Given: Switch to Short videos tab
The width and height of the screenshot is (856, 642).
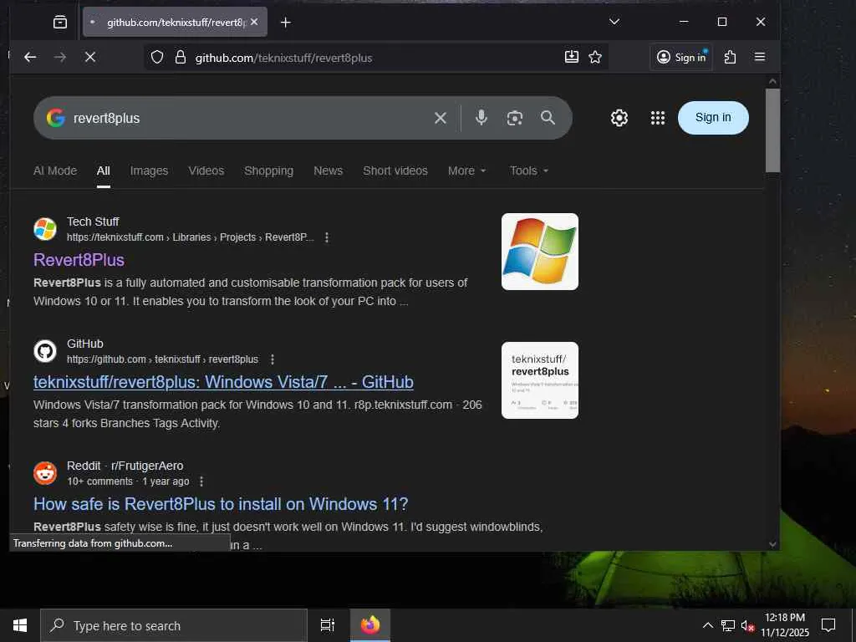Looking at the screenshot, I should [x=395, y=171].
